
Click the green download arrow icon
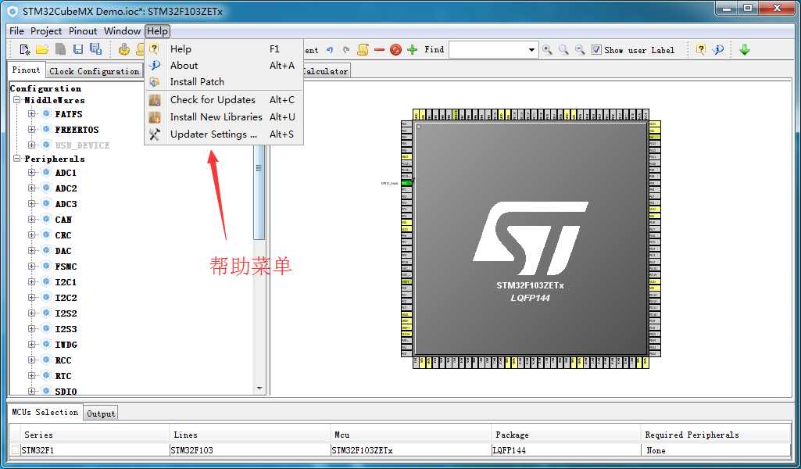744,49
